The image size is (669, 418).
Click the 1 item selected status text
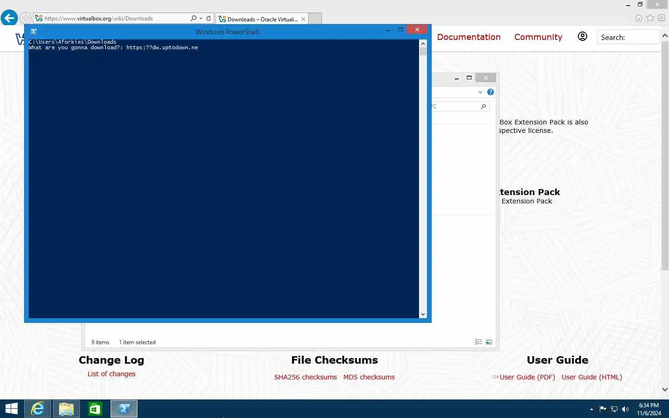click(x=137, y=342)
